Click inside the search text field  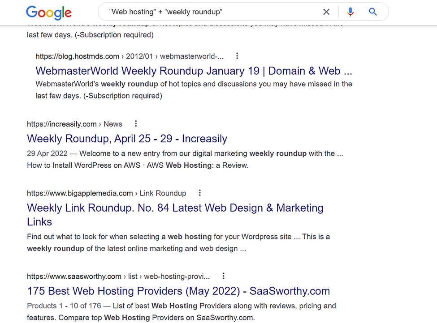(x=212, y=12)
